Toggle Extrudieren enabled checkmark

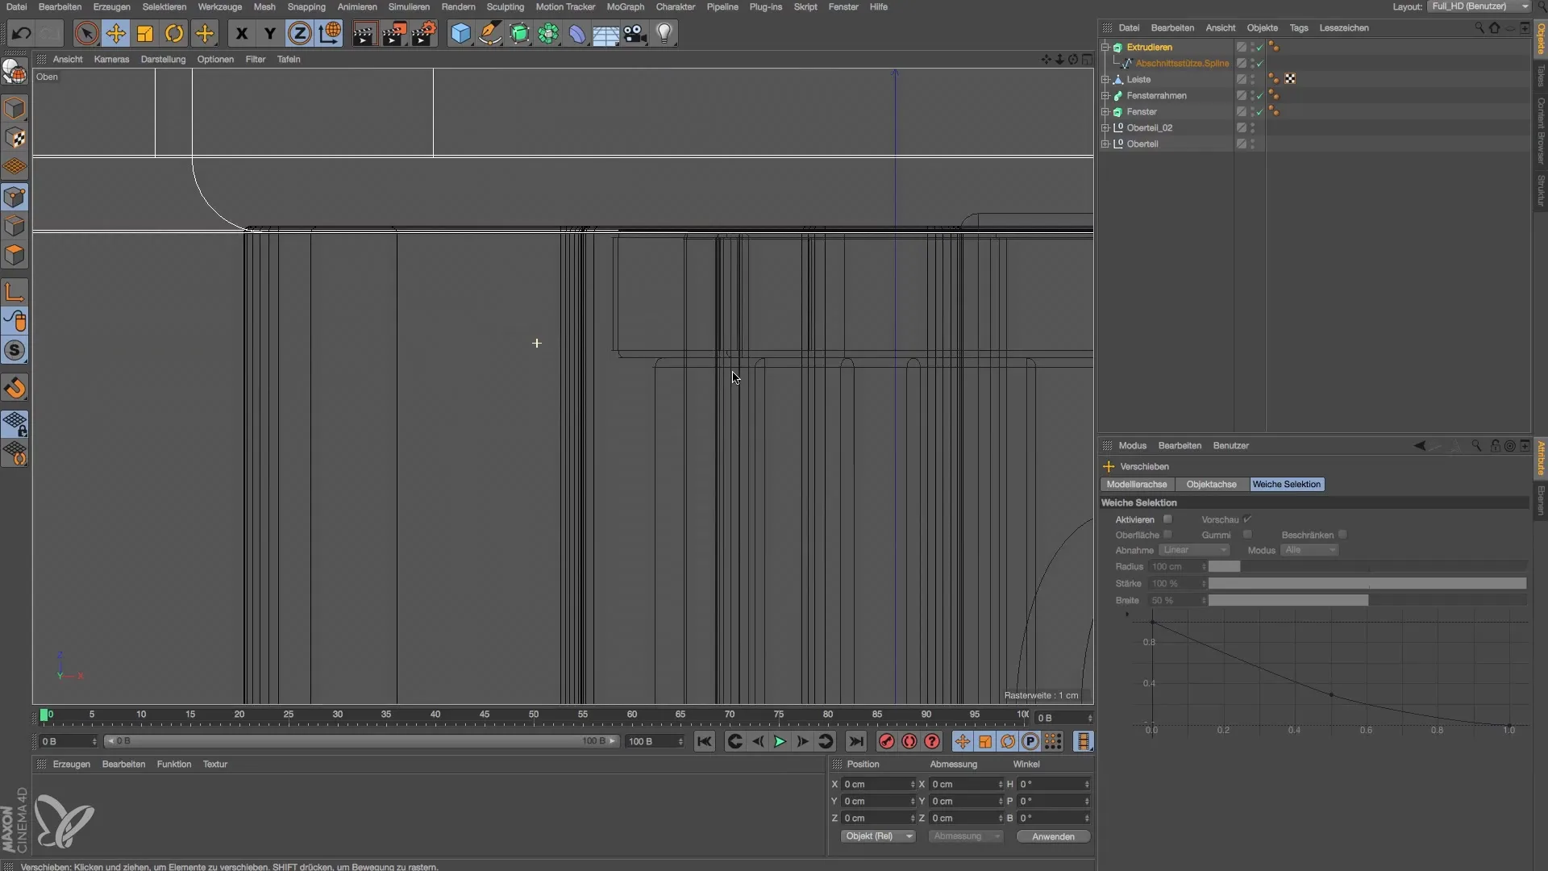click(x=1260, y=47)
